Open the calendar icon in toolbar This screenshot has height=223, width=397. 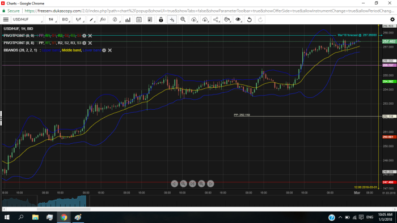pos(139,19)
